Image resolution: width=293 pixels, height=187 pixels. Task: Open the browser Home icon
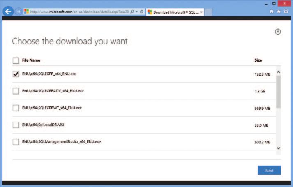[x=272, y=12]
